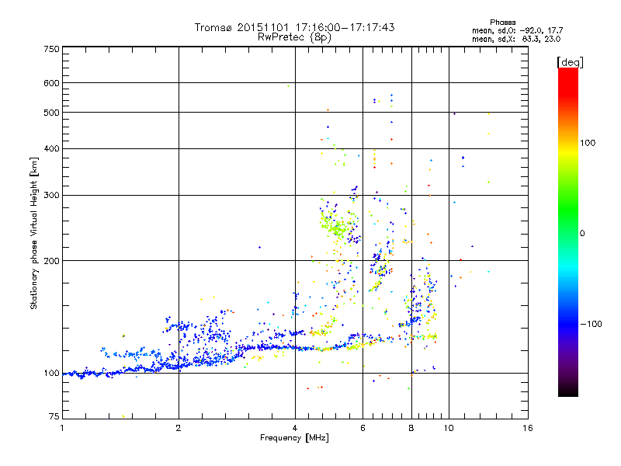621x466 pixels.
Task: Click the x-axis '16' frequency tick label
Action: pyautogui.click(x=528, y=428)
